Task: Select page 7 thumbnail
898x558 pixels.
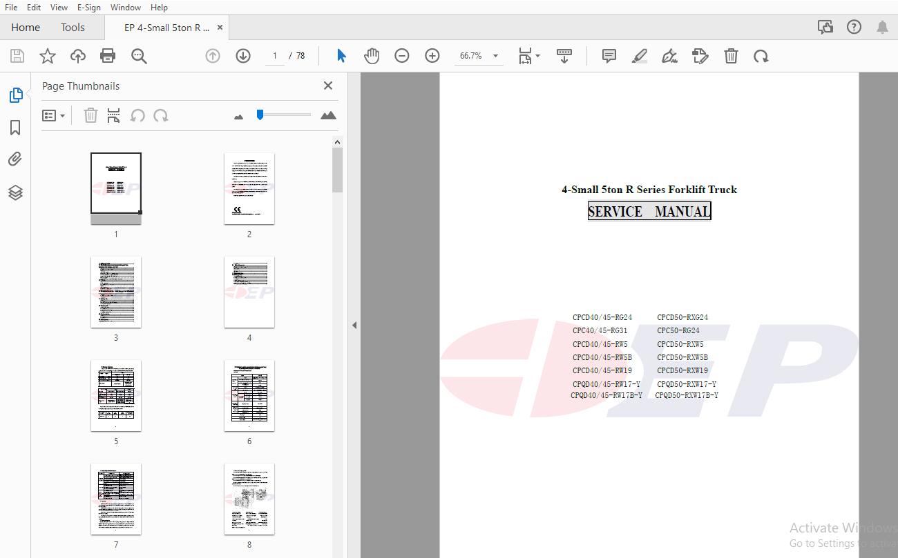Action: pos(116,499)
